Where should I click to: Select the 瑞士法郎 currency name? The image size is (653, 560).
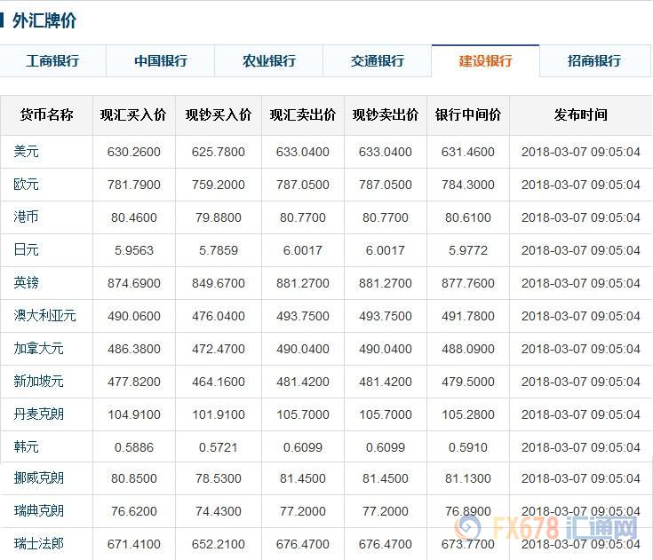pos(39,544)
